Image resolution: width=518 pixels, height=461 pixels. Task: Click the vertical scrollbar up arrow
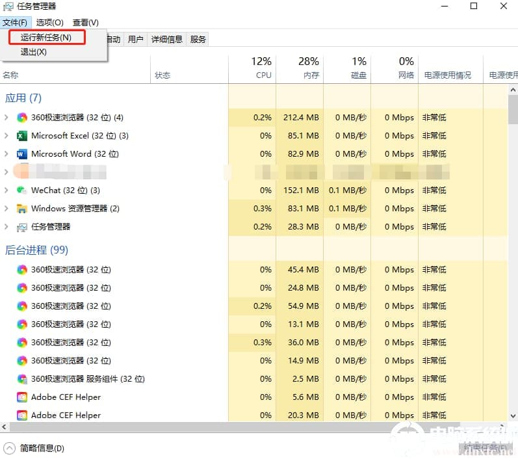pyautogui.click(x=513, y=90)
